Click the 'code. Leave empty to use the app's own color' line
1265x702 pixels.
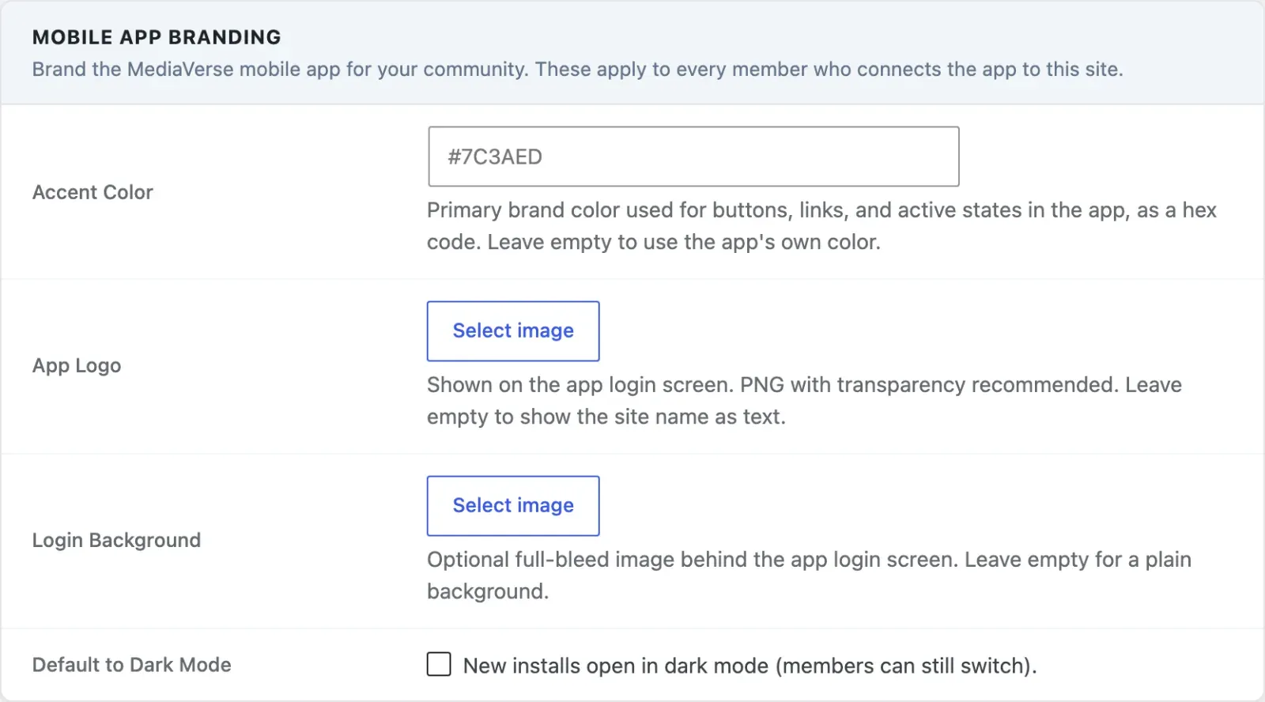(x=654, y=242)
